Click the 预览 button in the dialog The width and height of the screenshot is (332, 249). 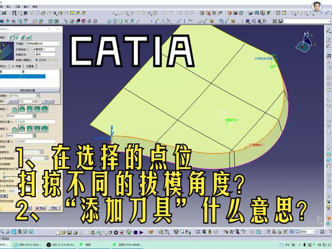(x=54, y=208)
